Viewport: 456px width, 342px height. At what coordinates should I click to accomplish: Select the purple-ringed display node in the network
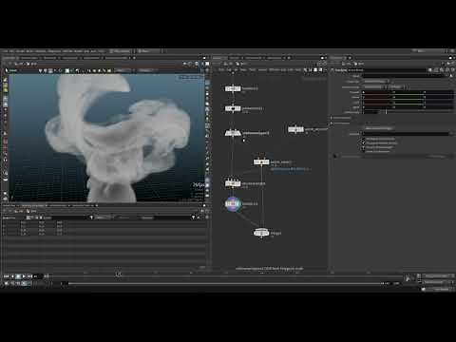coord(233,204)
